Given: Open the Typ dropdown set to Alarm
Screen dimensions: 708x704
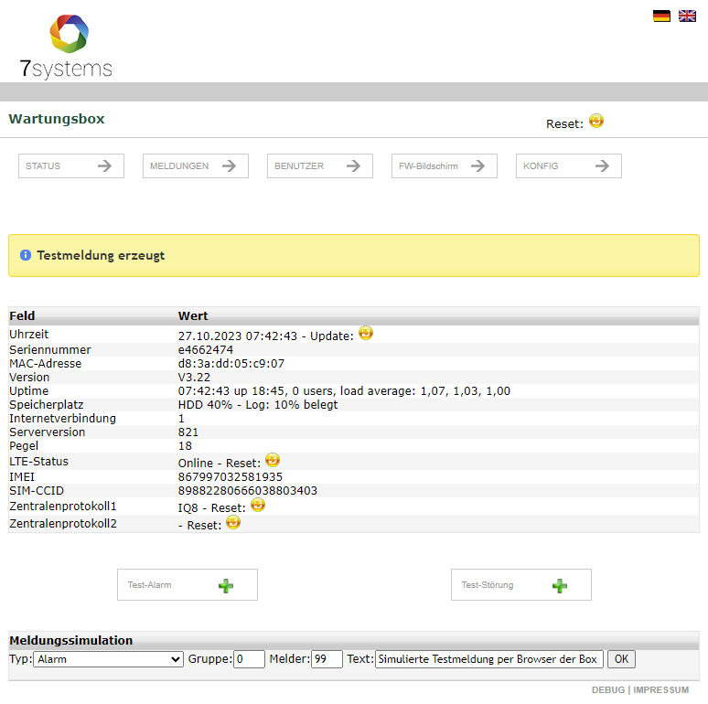Looking at the screenshot, I should click(x=108, y=659).
